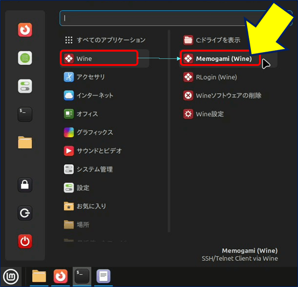Open the グラフィックス category
The width and height of the screenshot is (298, 287).
tap(104, 132)
